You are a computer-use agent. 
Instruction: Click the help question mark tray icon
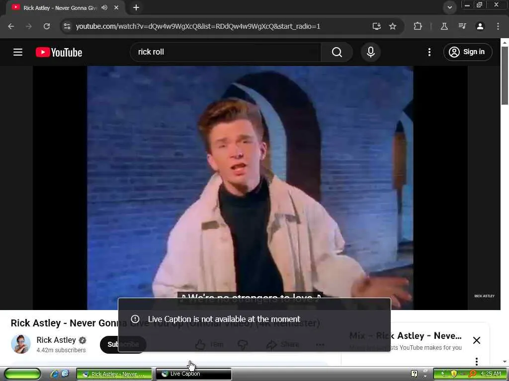point(414,374)
